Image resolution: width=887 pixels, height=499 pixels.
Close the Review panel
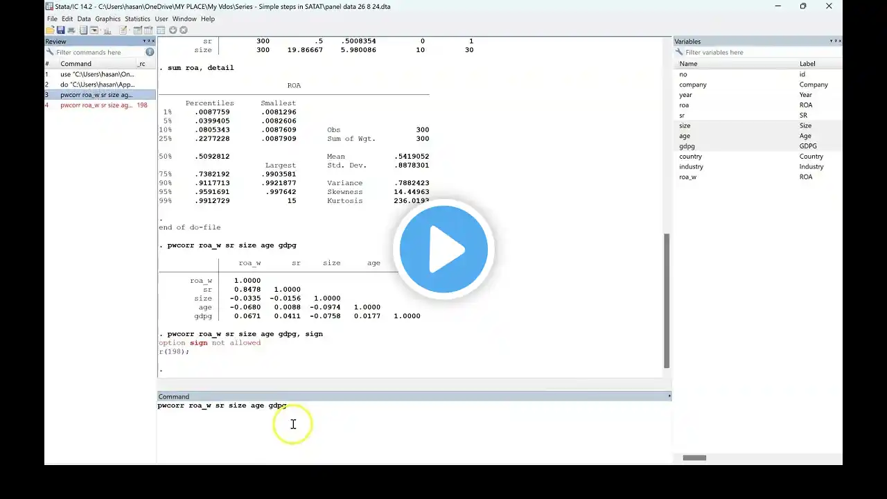pos(152,41)
